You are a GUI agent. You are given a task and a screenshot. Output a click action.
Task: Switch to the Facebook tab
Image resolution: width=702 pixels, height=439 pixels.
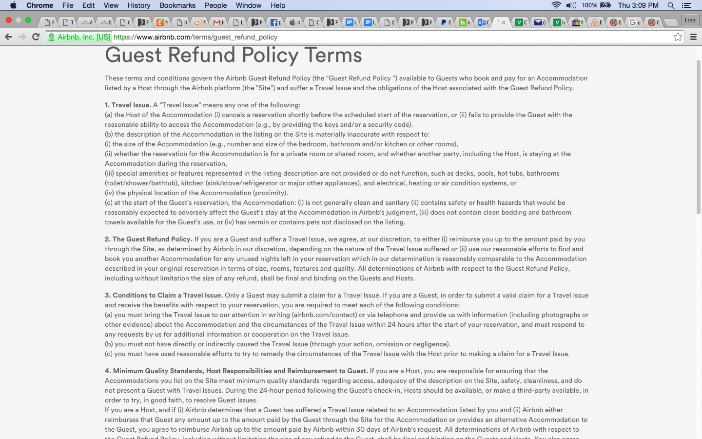(x=275, y=22)
